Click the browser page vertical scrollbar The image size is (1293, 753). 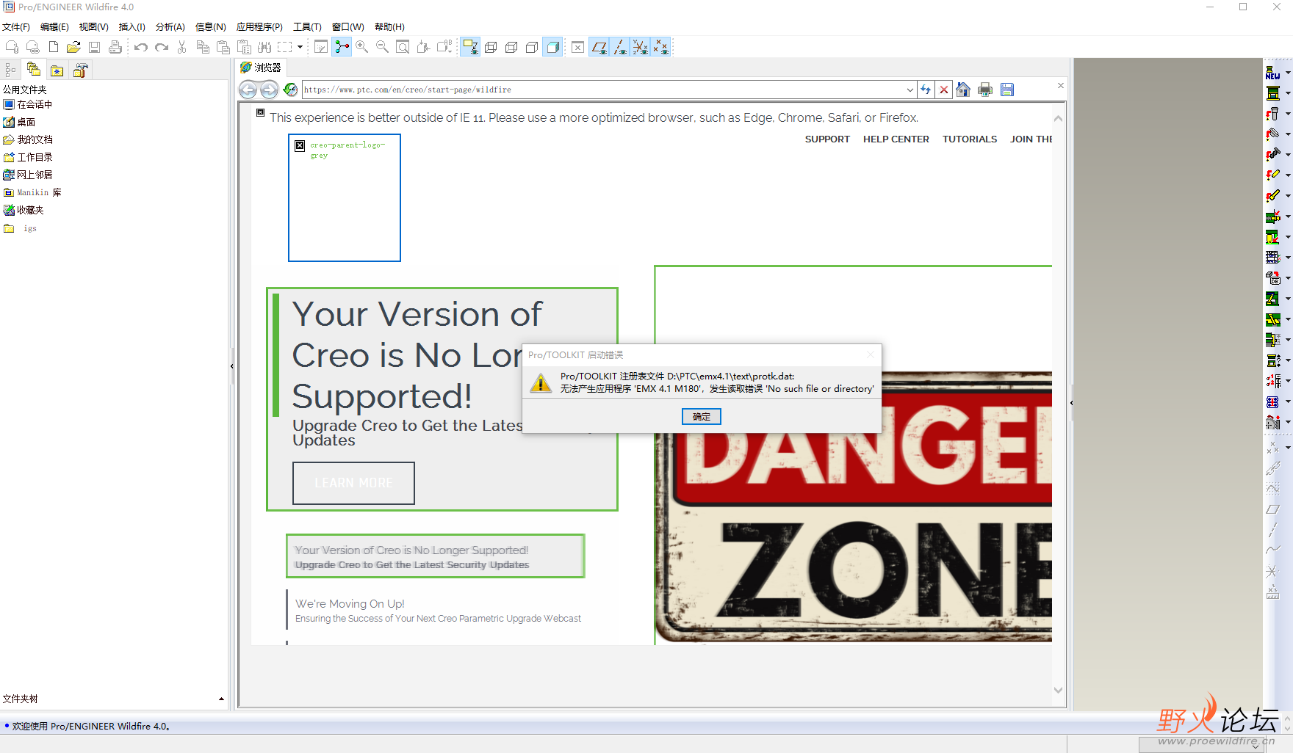(x=1058, y=404)
